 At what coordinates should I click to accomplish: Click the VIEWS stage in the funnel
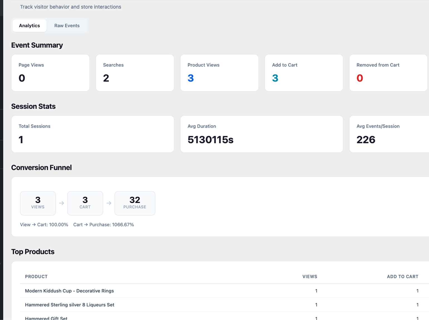click(x=38, y=203)
